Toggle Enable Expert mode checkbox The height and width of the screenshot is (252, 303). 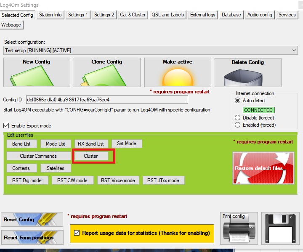coord(6,126)
